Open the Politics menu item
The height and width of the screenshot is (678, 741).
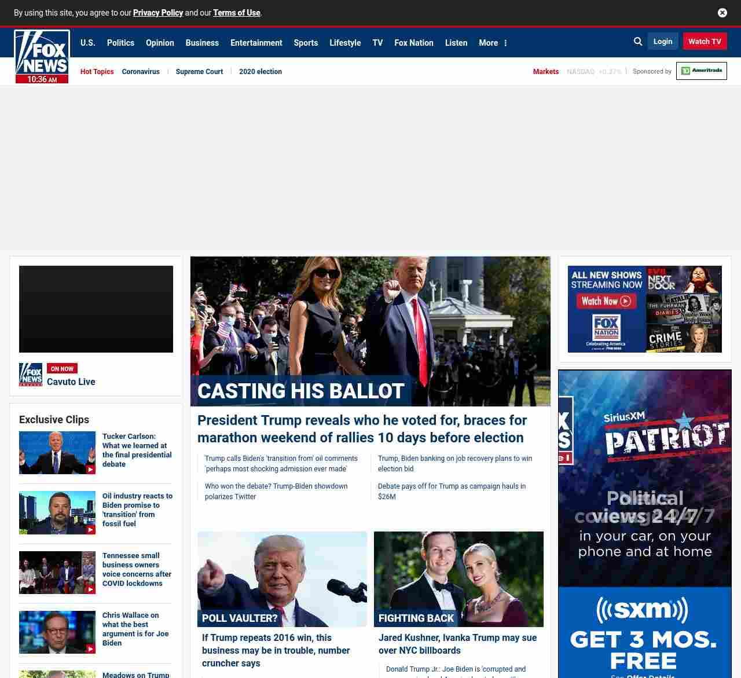tap(120, 43)
